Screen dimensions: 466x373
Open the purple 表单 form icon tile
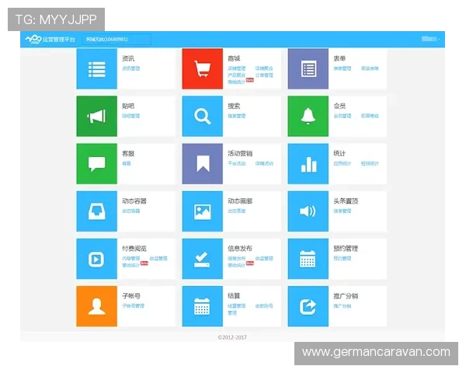pyautogui.click(x=308, y=68)
